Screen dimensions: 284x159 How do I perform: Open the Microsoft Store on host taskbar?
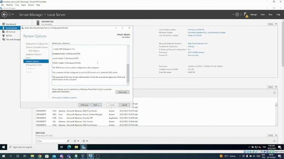tap(47, 156)
